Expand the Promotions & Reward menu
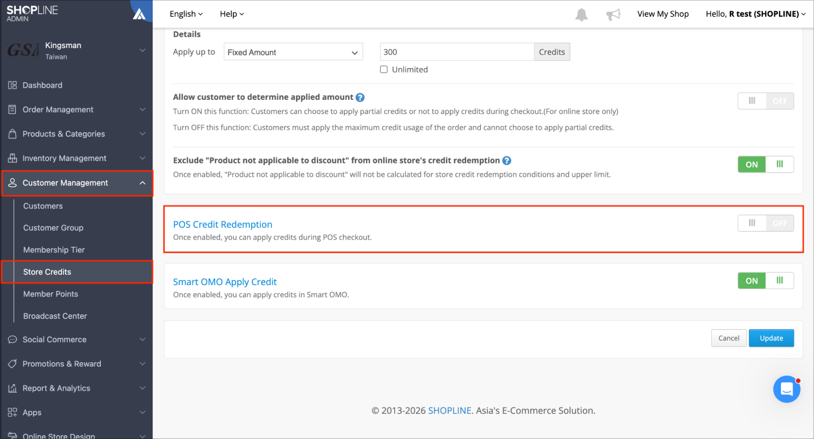 click(x=77, y=364)
